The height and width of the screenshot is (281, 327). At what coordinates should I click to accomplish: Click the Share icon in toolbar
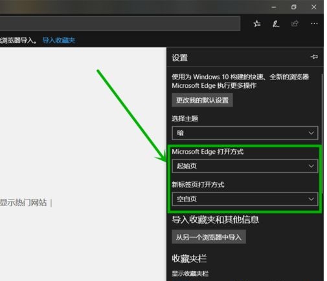295,23
